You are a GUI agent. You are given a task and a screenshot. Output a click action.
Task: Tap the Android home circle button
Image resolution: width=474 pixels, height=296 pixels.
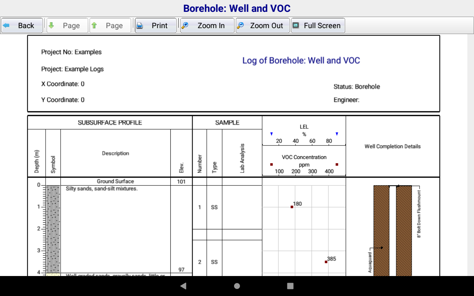point(237,286)
